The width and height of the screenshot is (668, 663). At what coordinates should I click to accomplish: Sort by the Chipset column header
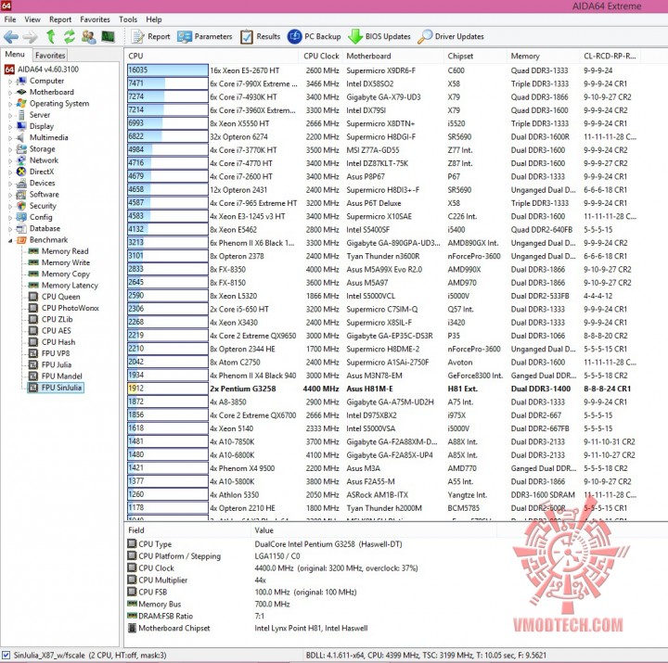tap(475, 56)
